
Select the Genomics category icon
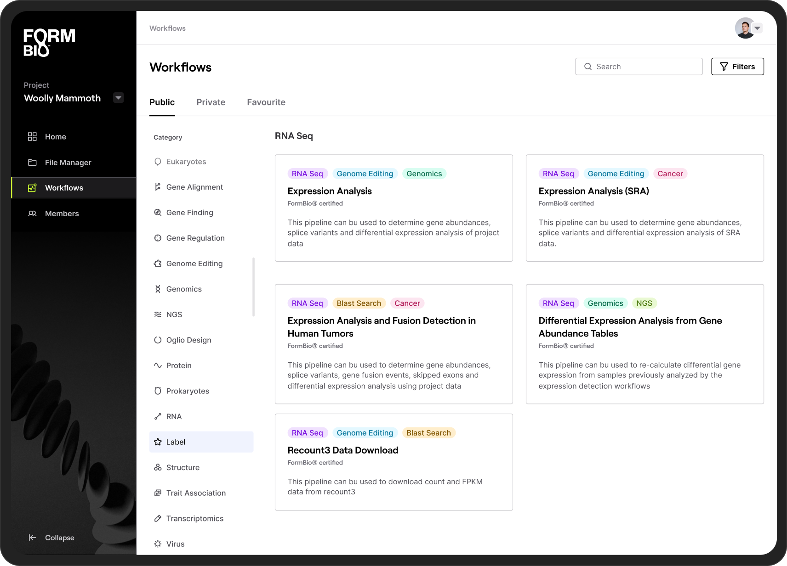pyautogui.click(x=158, y=289)
